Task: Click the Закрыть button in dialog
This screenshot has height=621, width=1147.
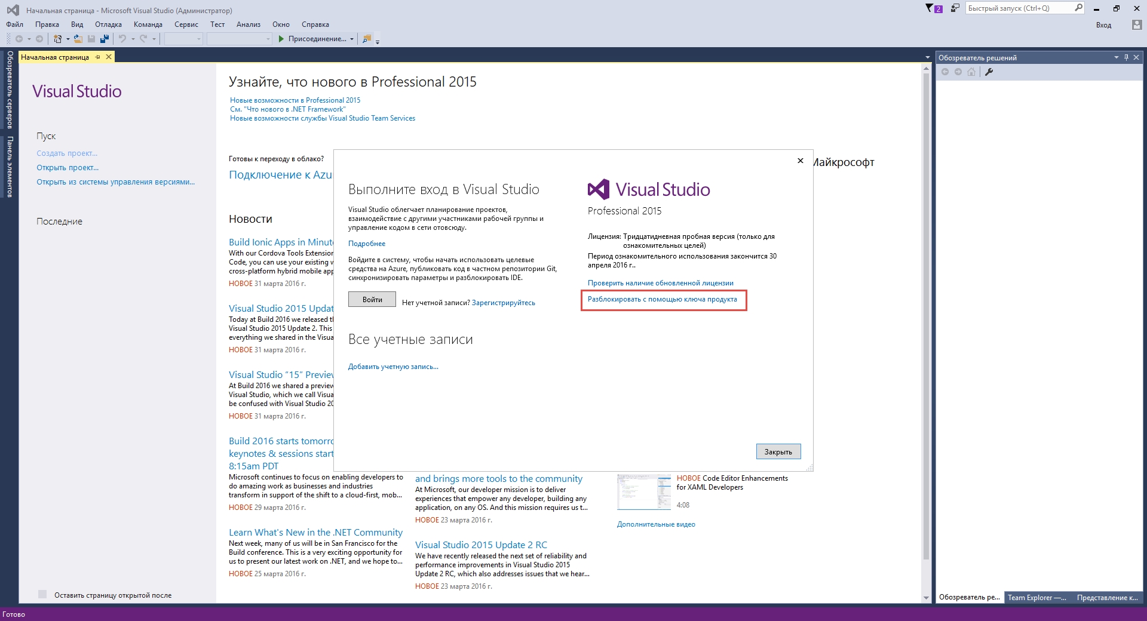Action: (x=778, y=451)
